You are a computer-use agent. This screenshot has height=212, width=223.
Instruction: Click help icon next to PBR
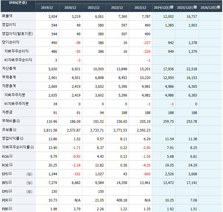point(10,209)
